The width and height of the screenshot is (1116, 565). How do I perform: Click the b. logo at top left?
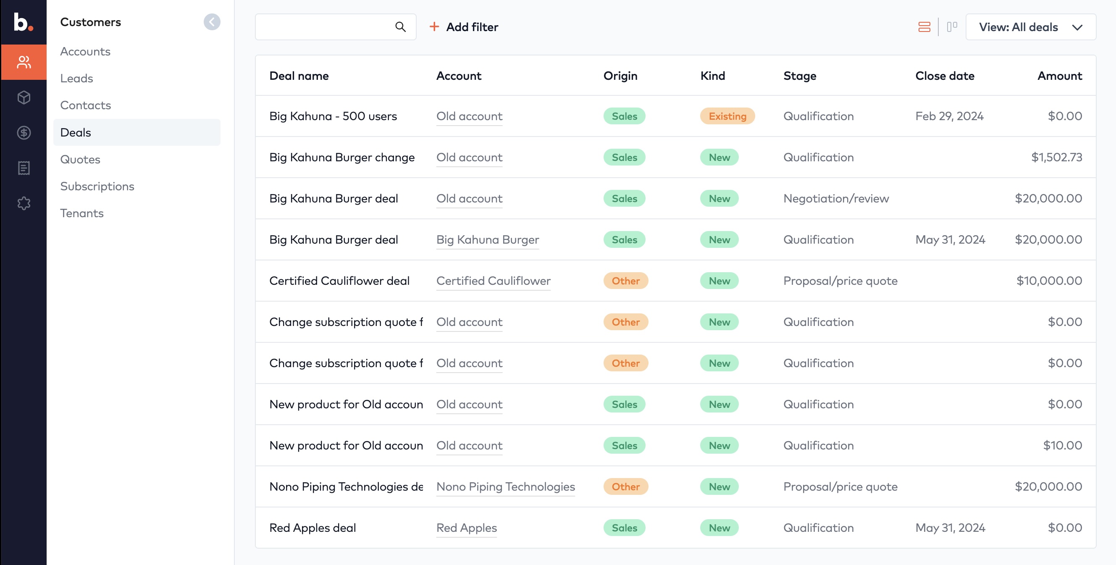click(x=23, y=22)
